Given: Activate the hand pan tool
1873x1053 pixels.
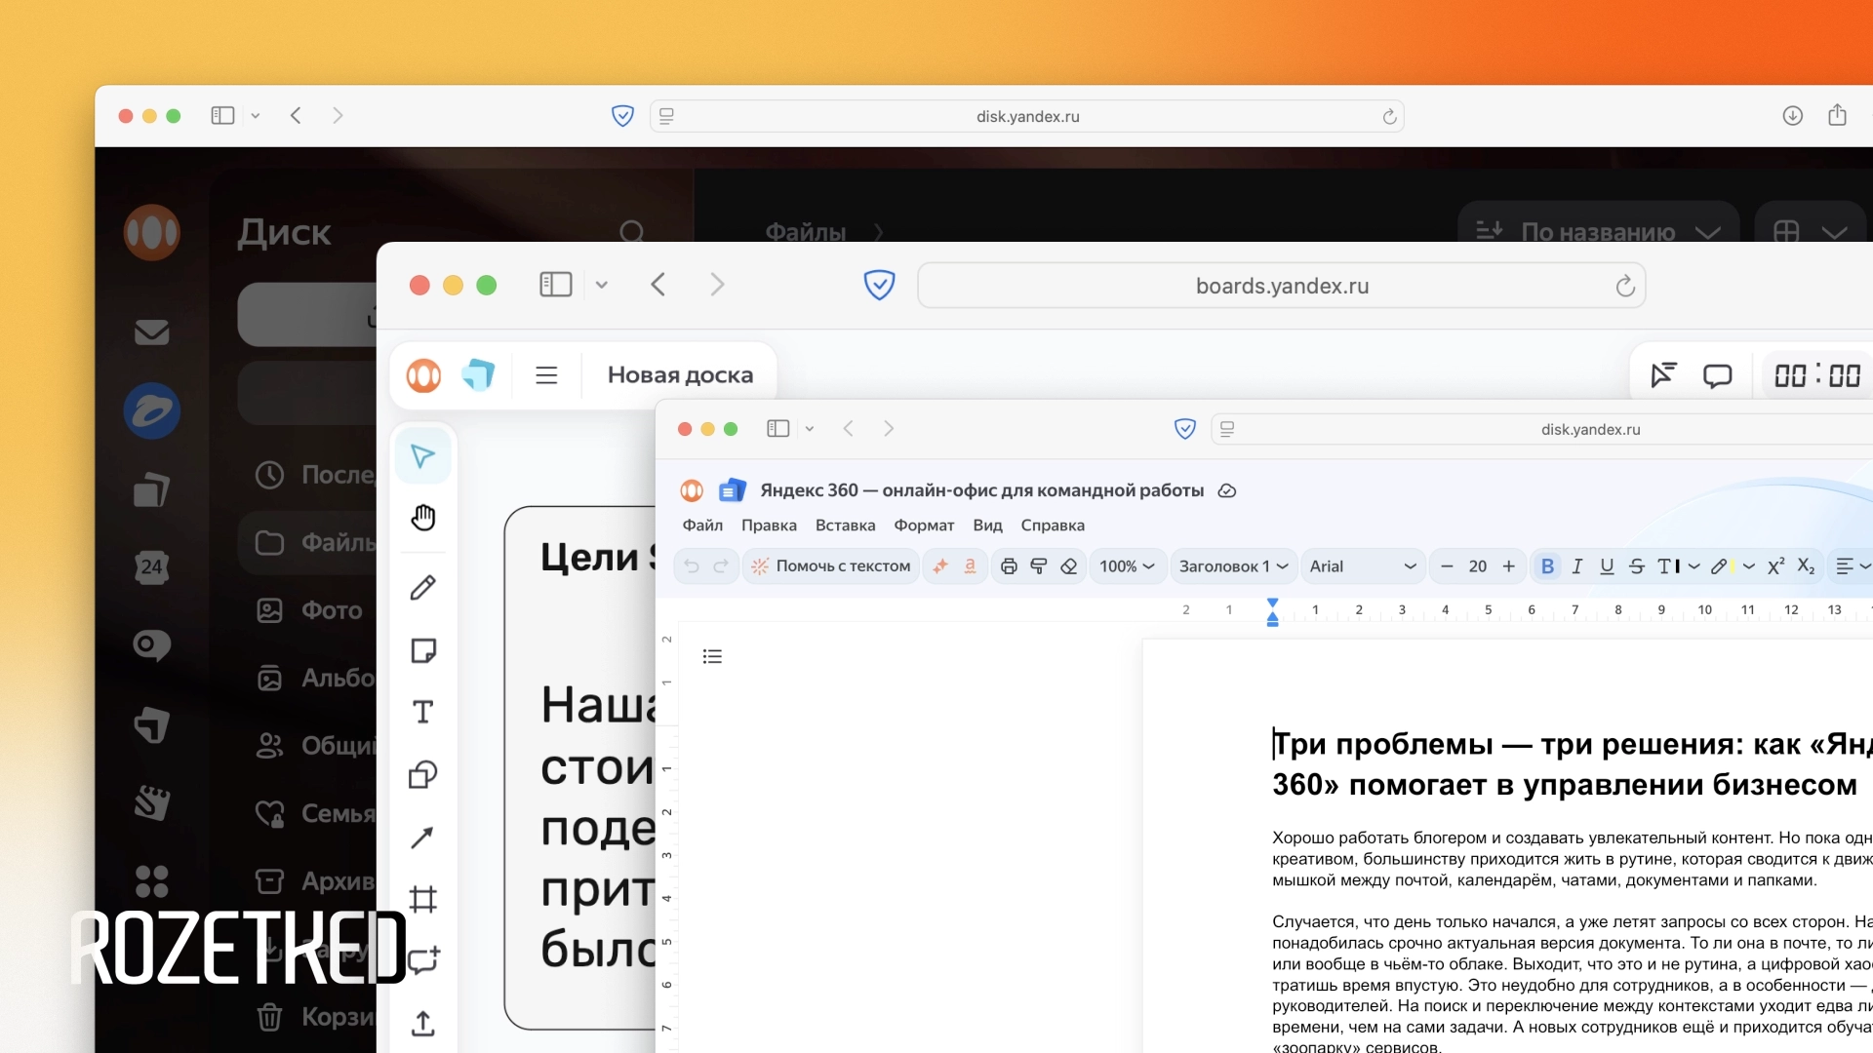Looking at the screenshot, I should [423, 517].
